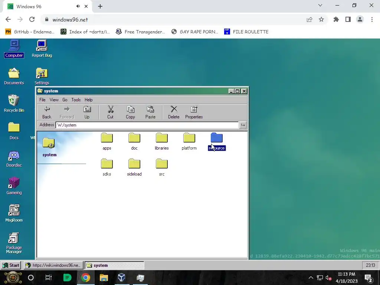Select the sdks folder
Image resolution: width=380 pixels, height=285 pixels.
(107, 167)
